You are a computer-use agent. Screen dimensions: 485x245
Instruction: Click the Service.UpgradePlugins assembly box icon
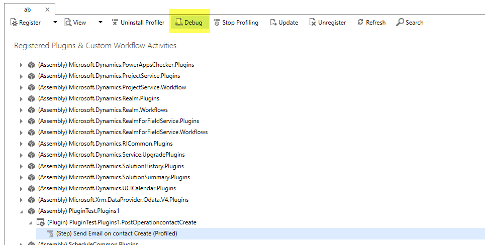pyautogui.click(x=31, y=155)
